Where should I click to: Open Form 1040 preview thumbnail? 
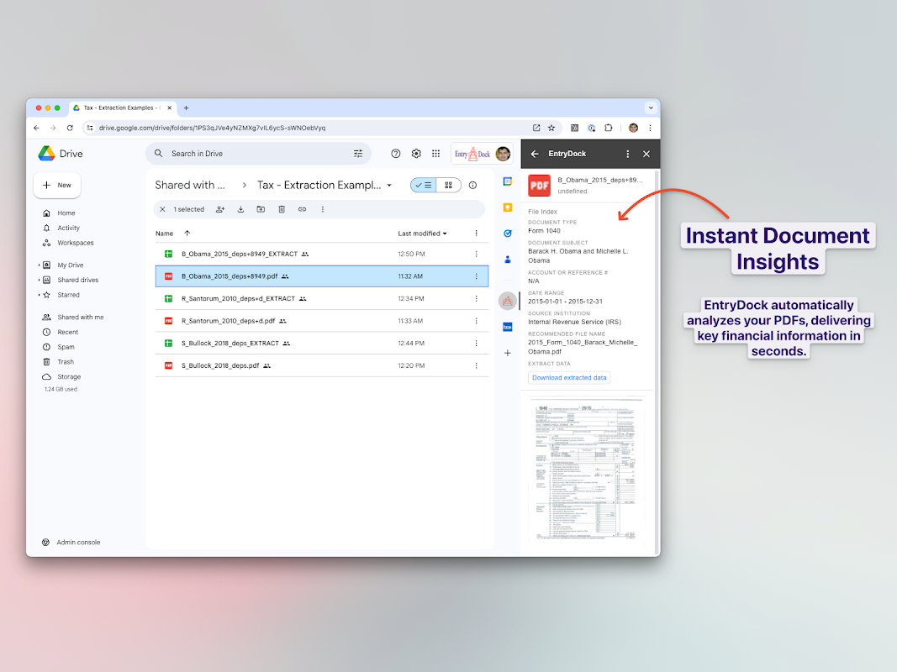586,471
